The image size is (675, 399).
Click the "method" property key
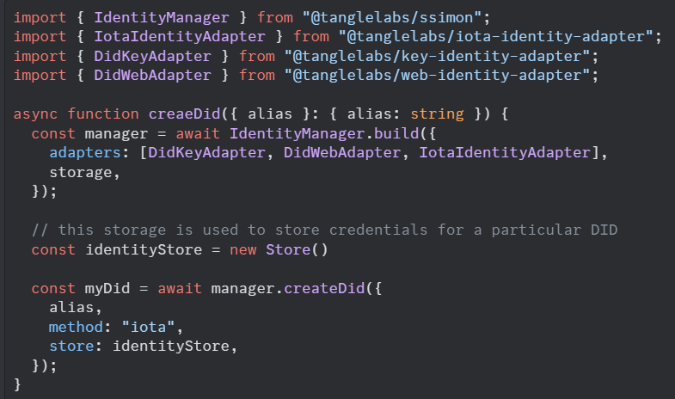pyautogui.click(x=76, y=327)
